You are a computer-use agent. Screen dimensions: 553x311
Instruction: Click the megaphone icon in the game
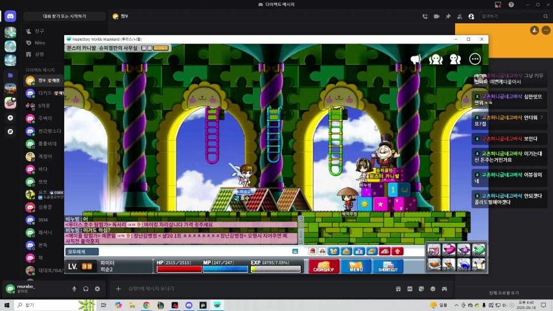coord(416,59)
